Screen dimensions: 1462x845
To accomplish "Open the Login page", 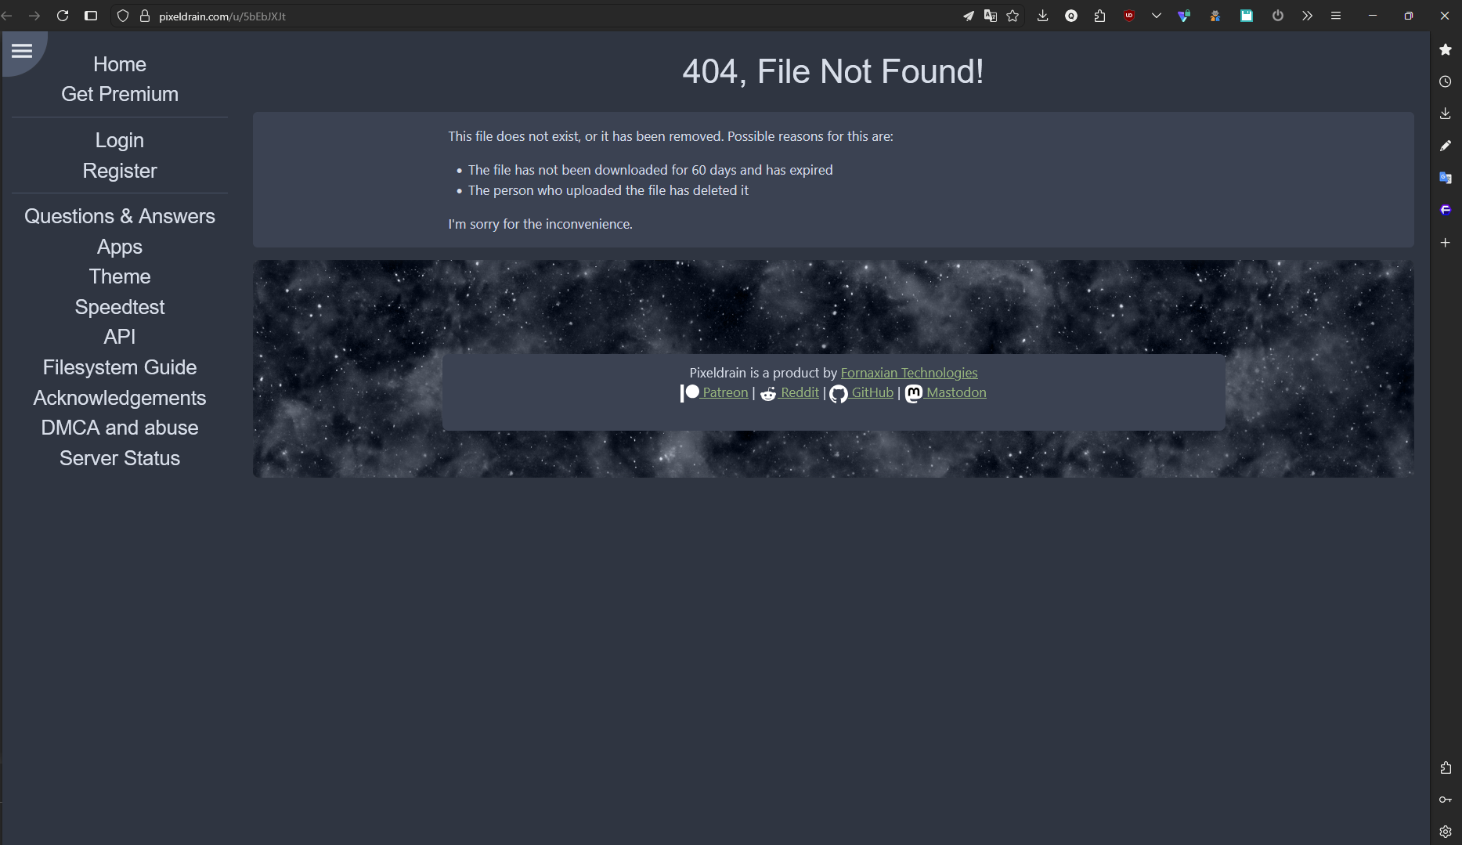I will (x=120, y=140).
